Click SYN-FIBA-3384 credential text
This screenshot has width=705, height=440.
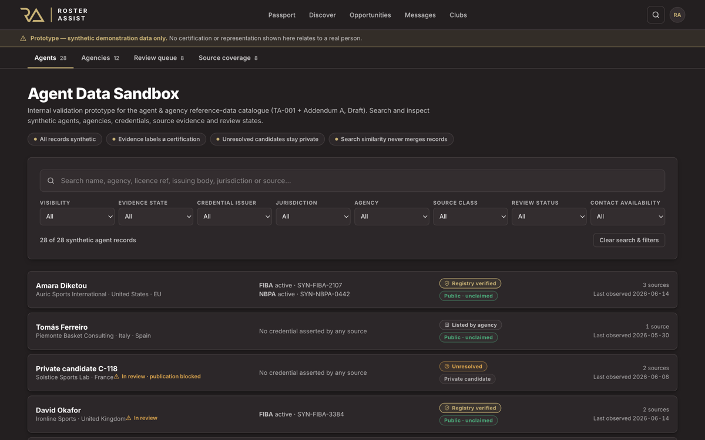[321, 414]
